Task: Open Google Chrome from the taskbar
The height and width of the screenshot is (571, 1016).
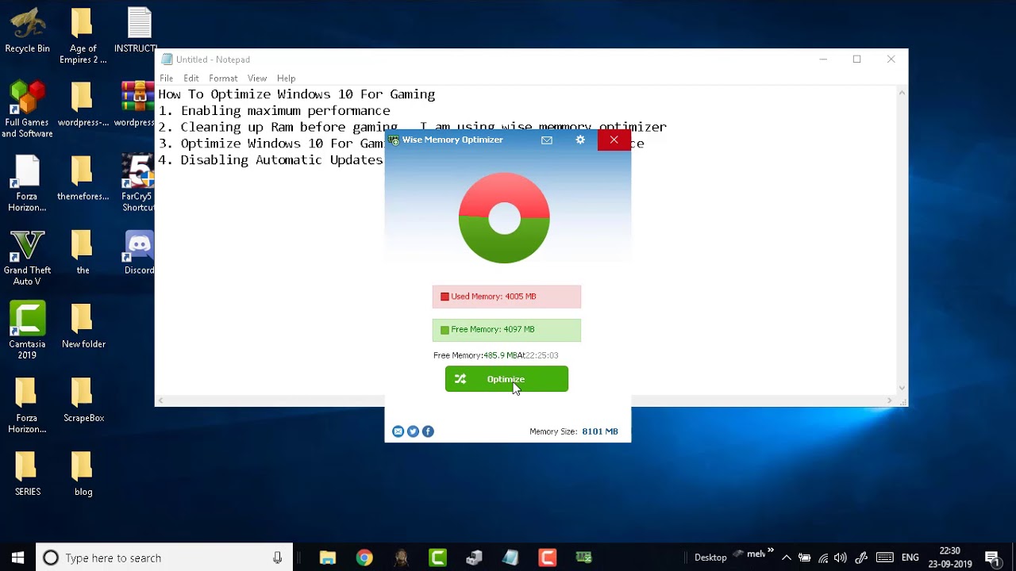Action: pyautogui.click(x=364, y=558)
